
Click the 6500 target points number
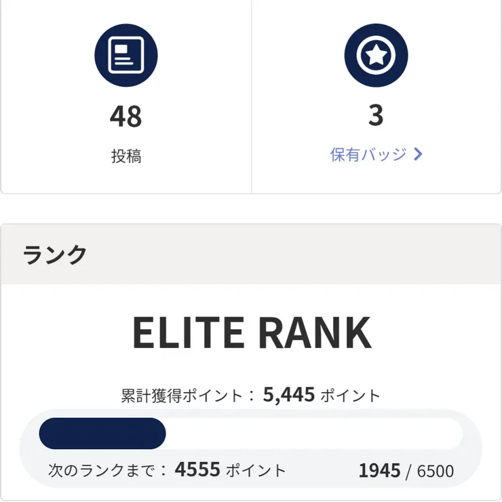[x=435, y=471]
